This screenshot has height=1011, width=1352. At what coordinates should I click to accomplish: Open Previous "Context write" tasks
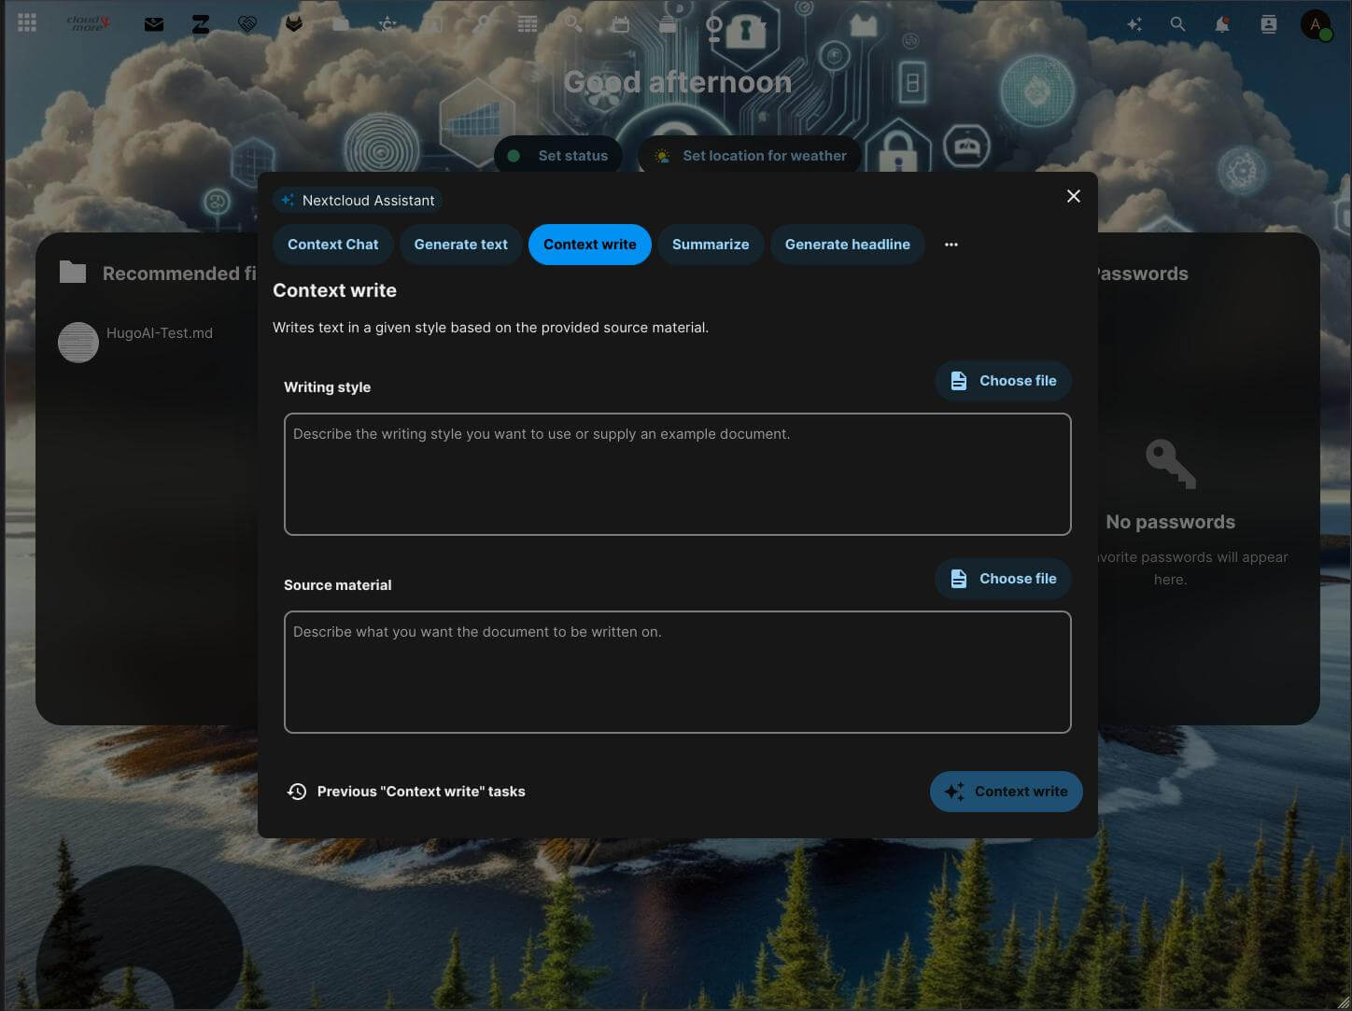406,792
